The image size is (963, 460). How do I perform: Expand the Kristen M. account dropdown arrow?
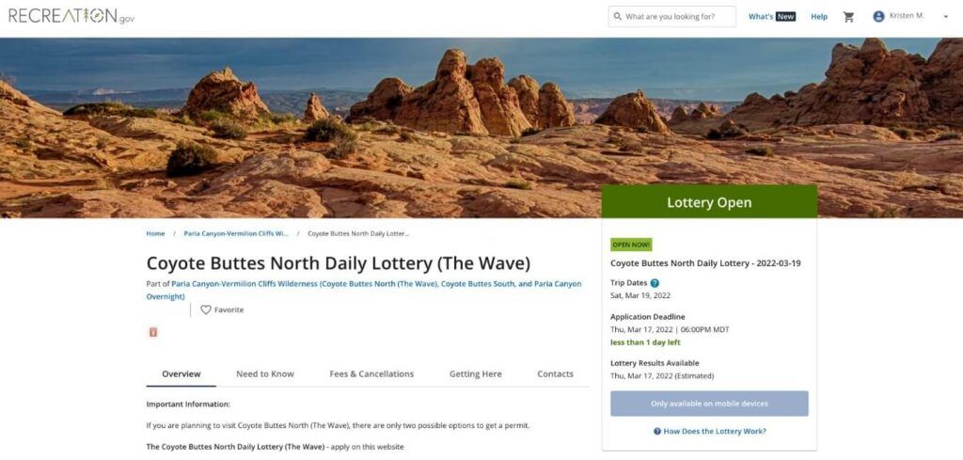945,17
